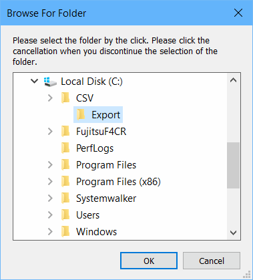The image size is (253, 280).
Task: Dismiss dialog with Cancel button
Action: coord(212,261)
